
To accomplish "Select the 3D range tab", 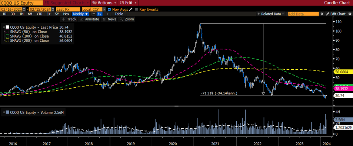I will (x=13, y=14).
